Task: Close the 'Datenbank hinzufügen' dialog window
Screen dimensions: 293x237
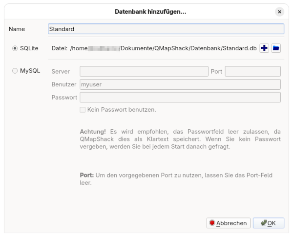Action: (279, 11)
